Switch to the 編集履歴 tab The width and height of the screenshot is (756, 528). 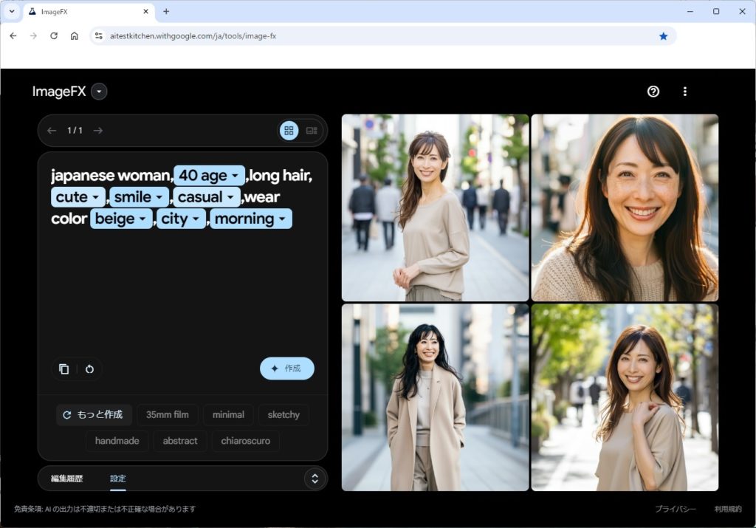pyautogui.click(x=66, y=479)
